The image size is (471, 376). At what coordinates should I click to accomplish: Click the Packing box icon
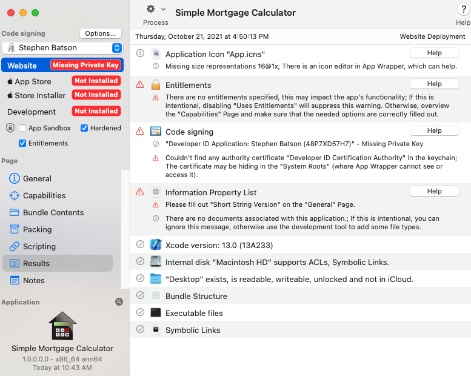[15, 229]
